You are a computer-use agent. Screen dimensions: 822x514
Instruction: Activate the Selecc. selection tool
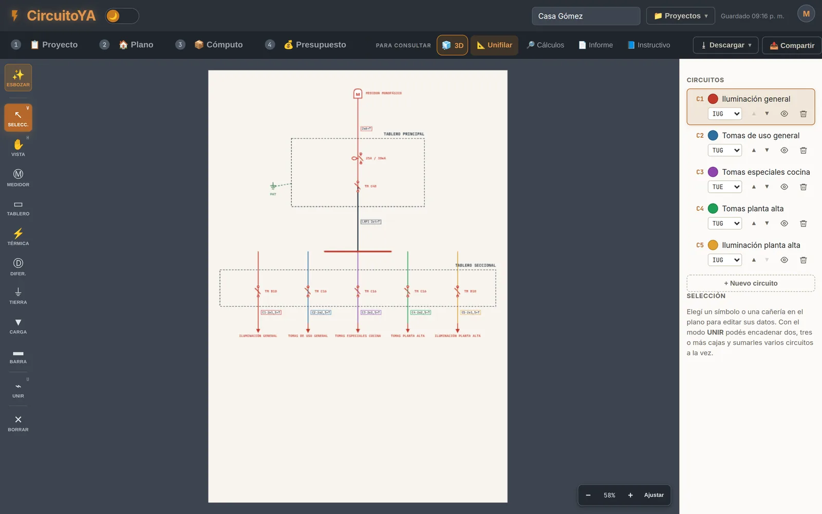pos(18,118)
